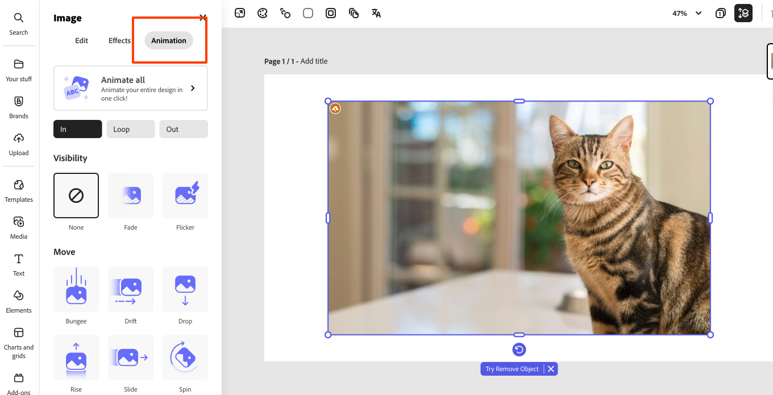Select the In animation tab
The width and height of the screenshot is (773, 395).
(78, 129)
